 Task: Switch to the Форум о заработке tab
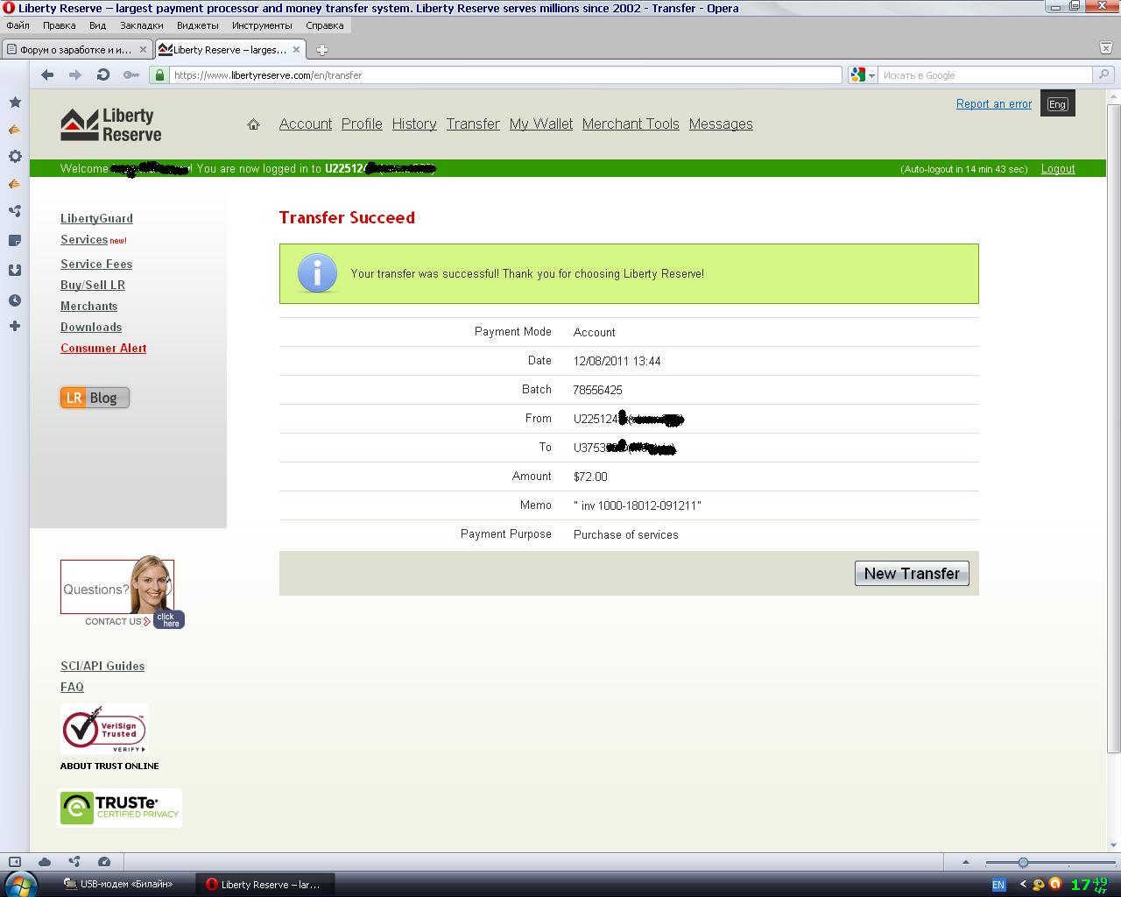(x=75, y=50)
